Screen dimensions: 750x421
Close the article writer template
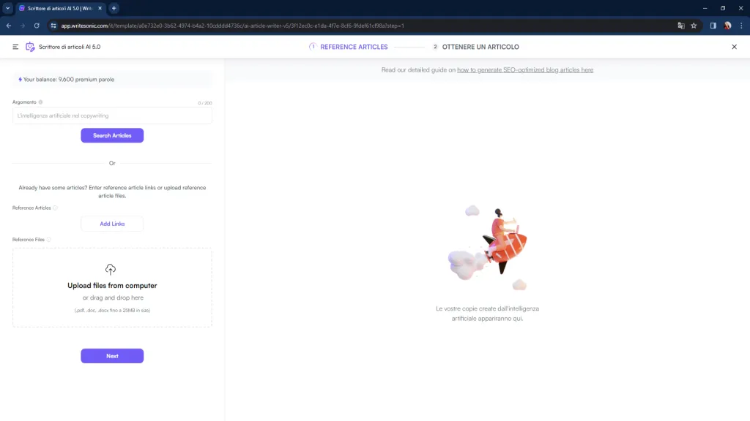pos(734,47)
